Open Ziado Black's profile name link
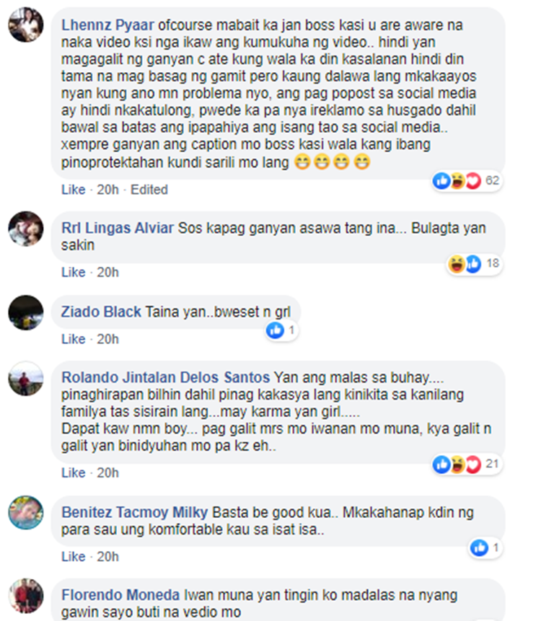Image resolution: width=541 pixels, height=621 pixels. coord(101,312)
